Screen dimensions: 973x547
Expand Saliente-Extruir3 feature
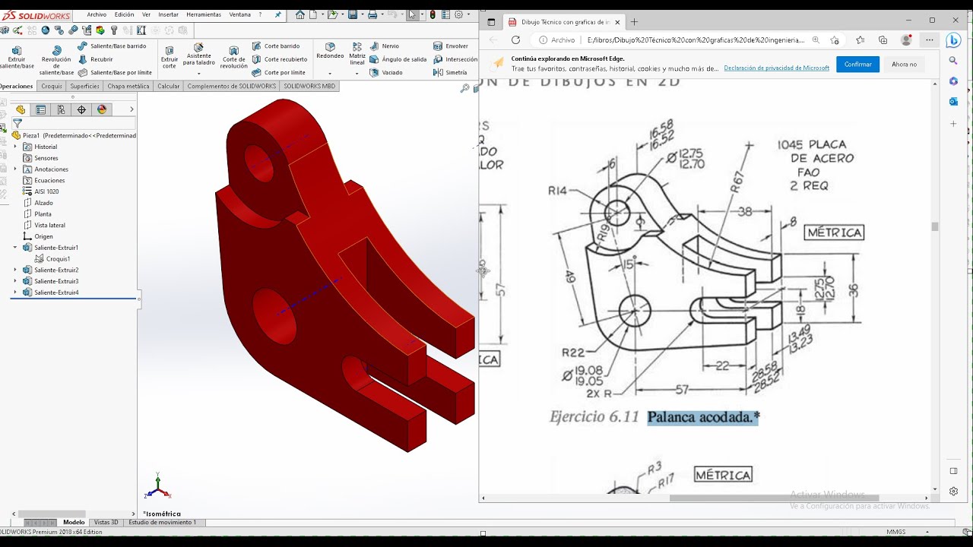point(15,281)
